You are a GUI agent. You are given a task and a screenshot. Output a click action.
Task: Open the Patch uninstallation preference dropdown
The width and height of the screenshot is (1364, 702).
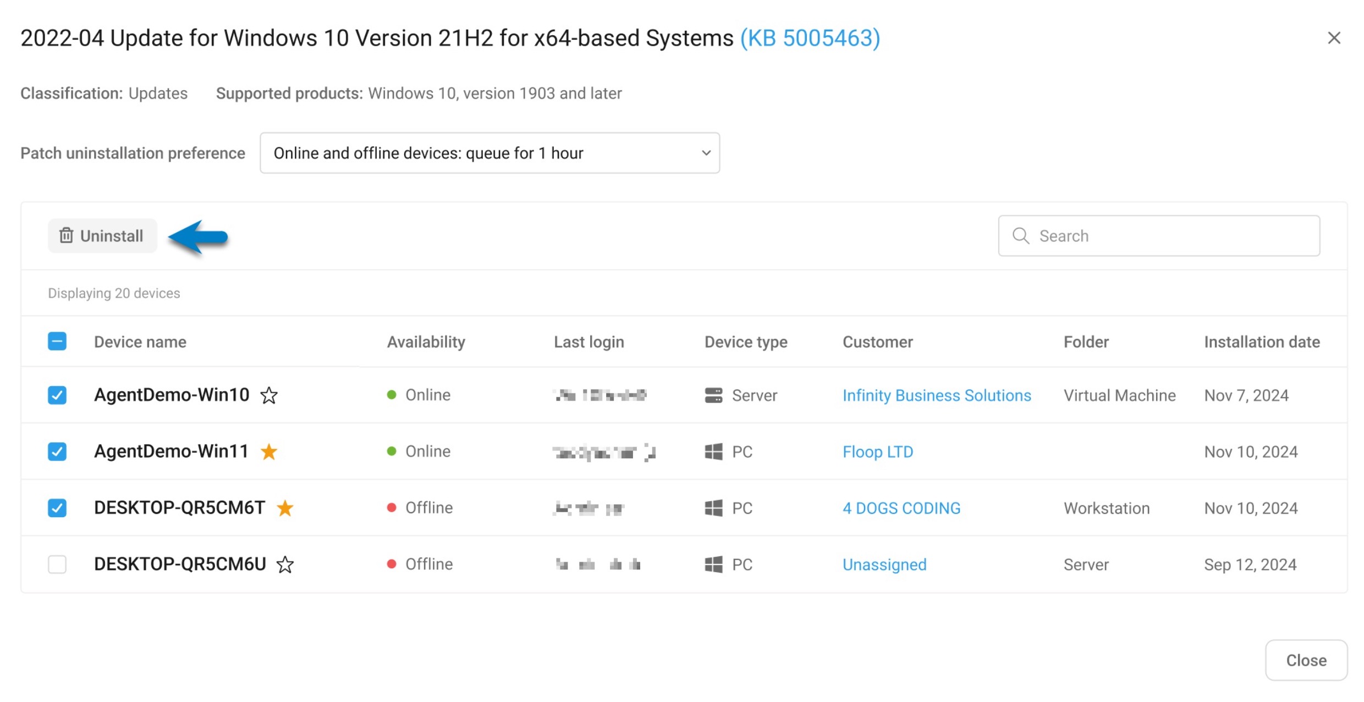coord(490,153)
